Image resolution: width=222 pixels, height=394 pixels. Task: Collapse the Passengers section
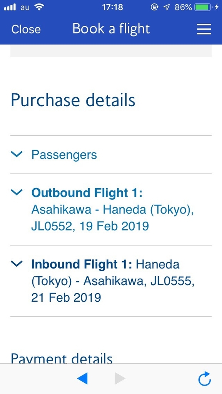[x=17, y=154]
